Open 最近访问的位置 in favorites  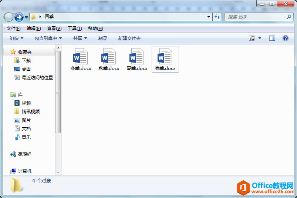click(37, 77)
